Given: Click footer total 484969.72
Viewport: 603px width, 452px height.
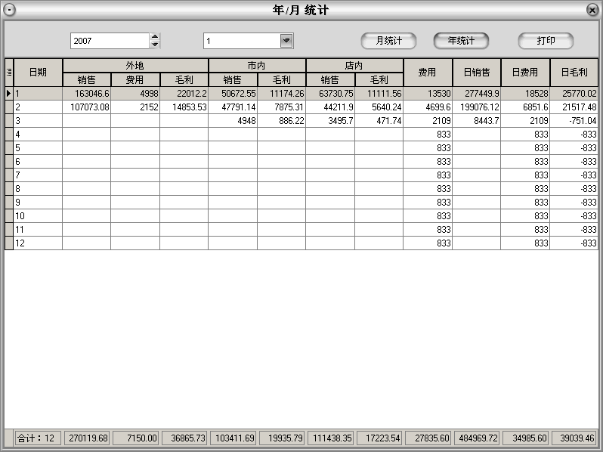Looking at the screenshot, I should pyautogui.click(x=477, y=438).
